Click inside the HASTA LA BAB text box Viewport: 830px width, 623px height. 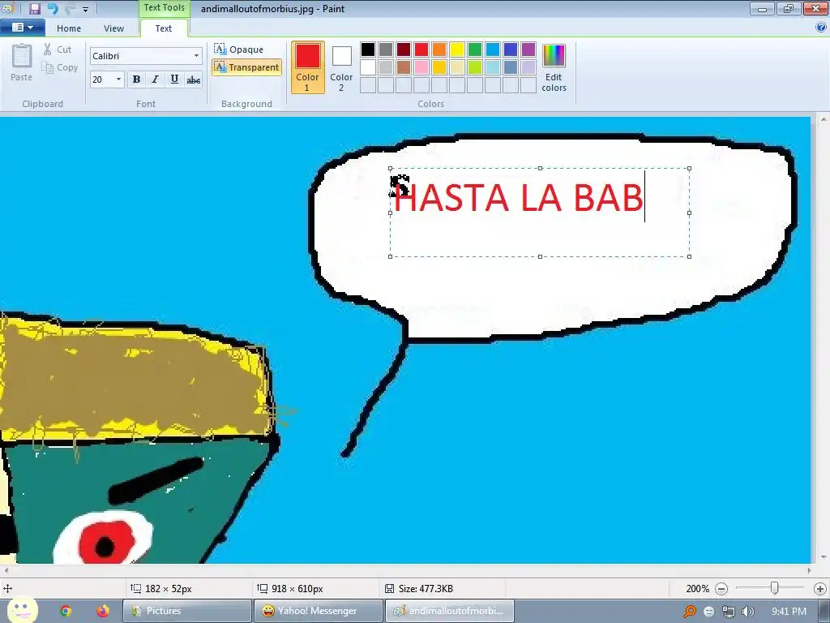(539, 213)
